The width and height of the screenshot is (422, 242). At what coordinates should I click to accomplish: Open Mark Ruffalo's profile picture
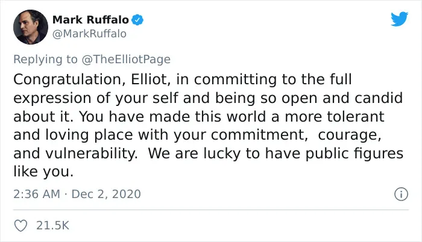pos(31,27)
